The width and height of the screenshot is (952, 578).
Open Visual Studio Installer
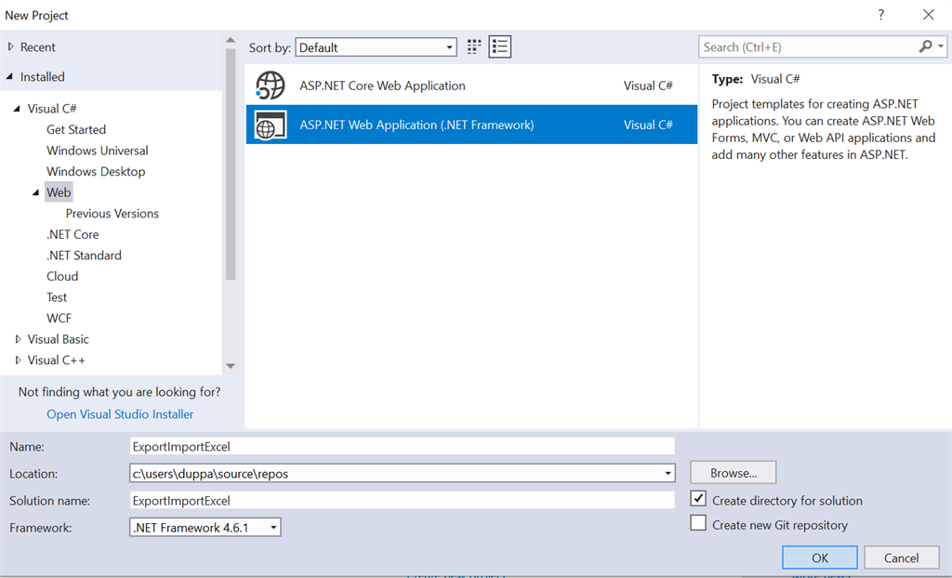pos(119,414)
